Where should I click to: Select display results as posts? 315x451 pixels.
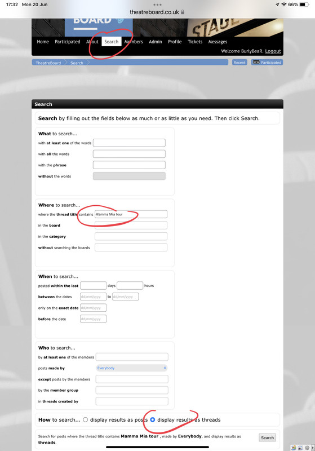85,419
